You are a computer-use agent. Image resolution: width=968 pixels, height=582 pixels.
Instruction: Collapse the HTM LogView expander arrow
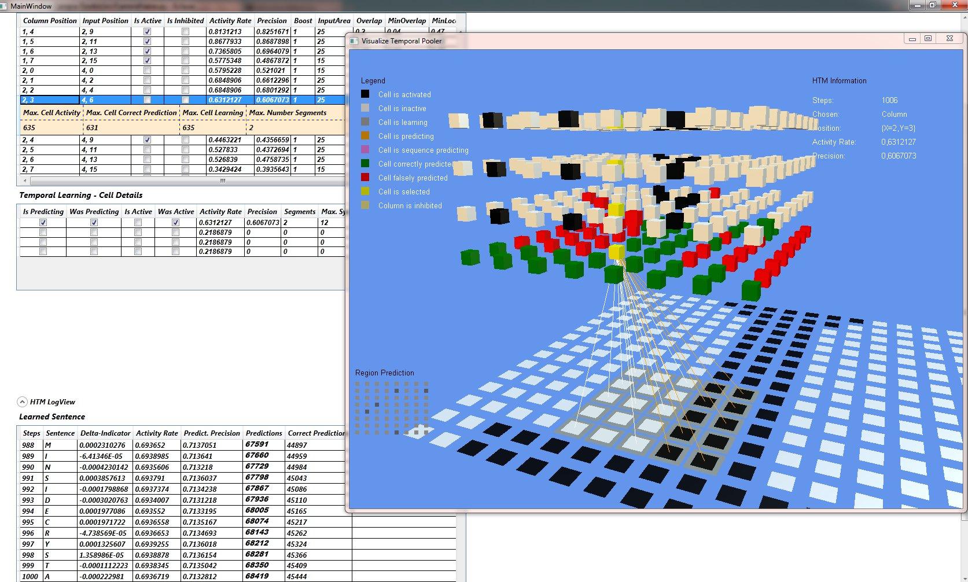(x=22, y=401)
